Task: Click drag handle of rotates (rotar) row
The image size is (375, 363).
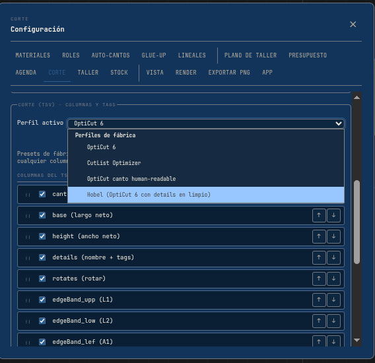Action: coord(28,279)
